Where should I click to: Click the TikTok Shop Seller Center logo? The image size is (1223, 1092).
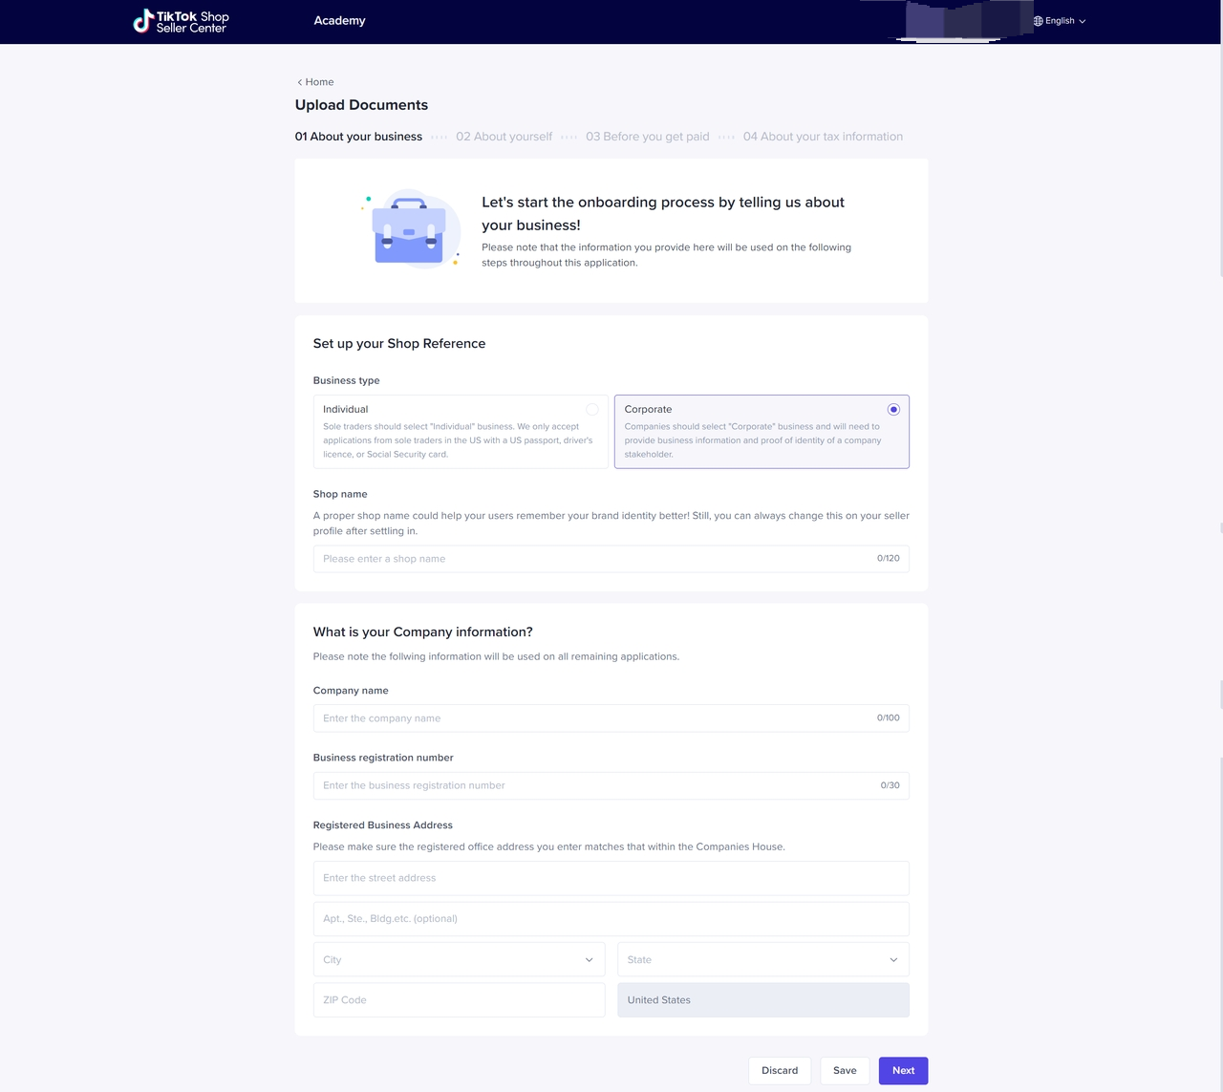(x=181, y=21)
